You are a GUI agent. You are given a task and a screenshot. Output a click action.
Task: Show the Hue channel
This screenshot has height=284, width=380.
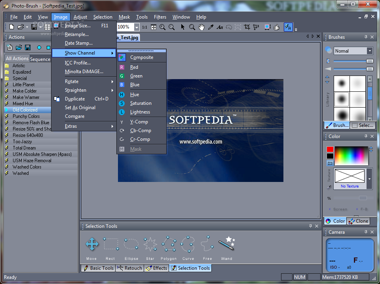coord(142,95)
